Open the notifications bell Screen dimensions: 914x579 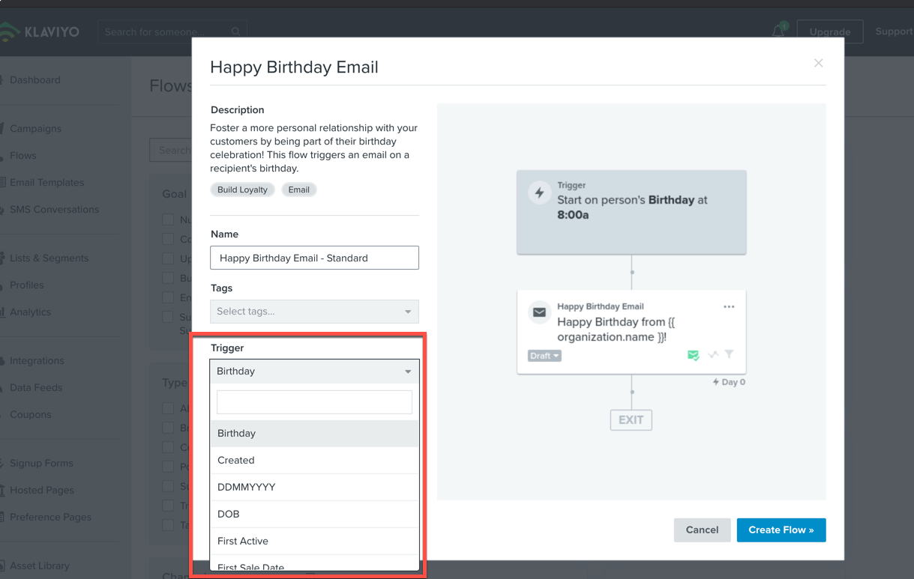tap(778, 31)
